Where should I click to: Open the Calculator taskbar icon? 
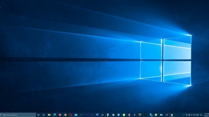(108, 115)
